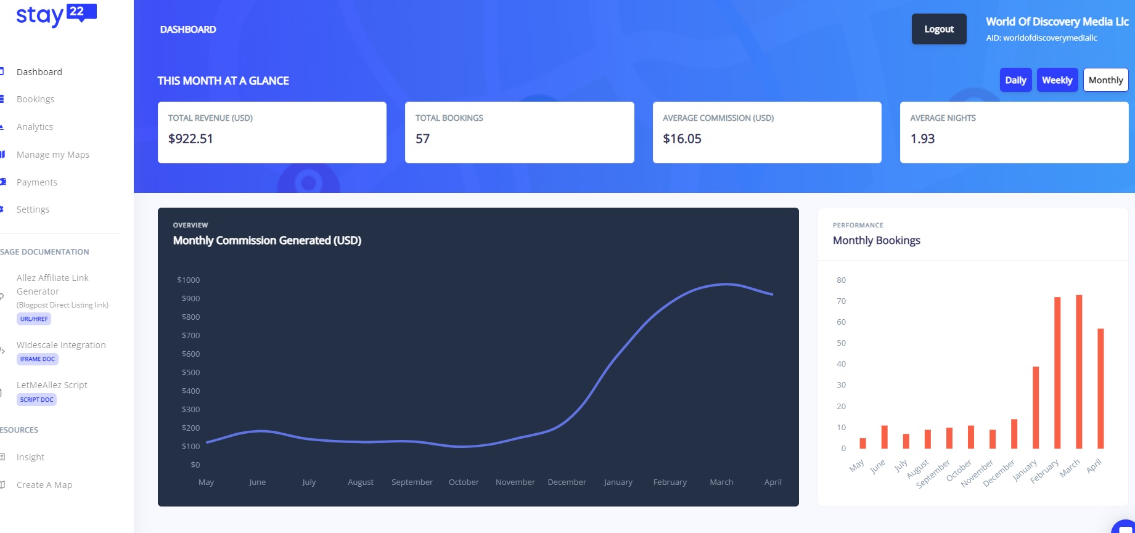Open Widescale Integration documentation
The image size is (1135, 533).
point(61,345)
